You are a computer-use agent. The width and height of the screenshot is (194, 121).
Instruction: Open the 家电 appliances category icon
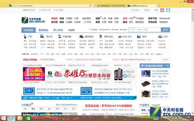tap(138, 36)
